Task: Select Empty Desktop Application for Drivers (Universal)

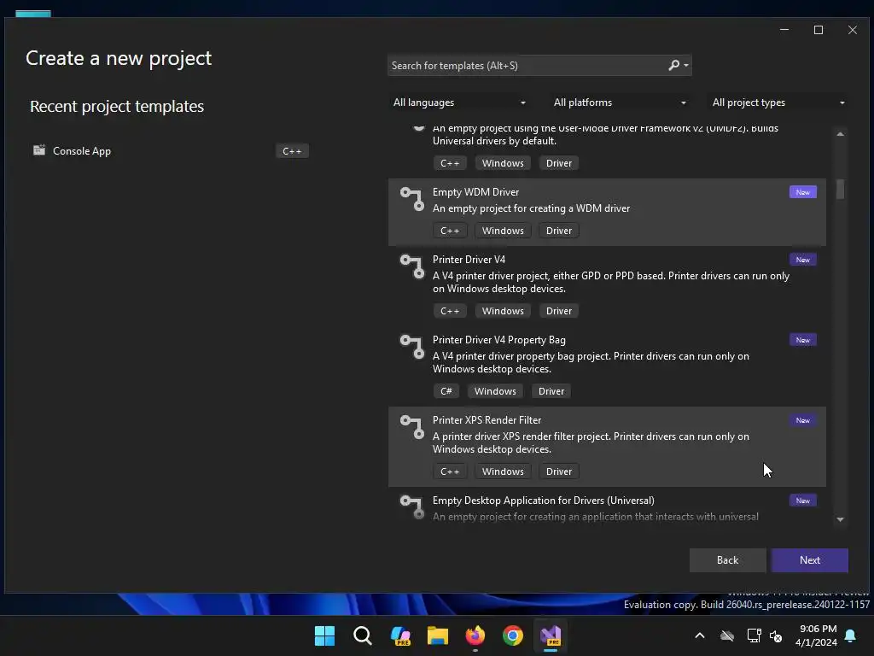Action: point(544,501)
